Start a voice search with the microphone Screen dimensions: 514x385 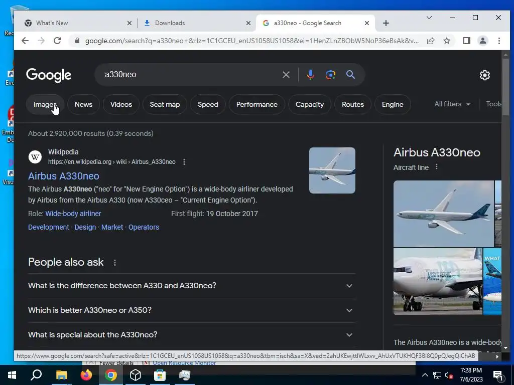click(310, 75)
